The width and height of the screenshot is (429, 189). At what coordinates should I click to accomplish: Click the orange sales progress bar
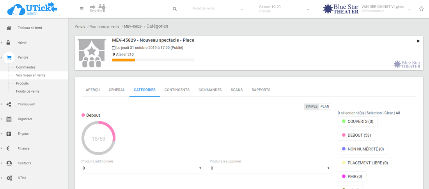(x=124, y=60)
